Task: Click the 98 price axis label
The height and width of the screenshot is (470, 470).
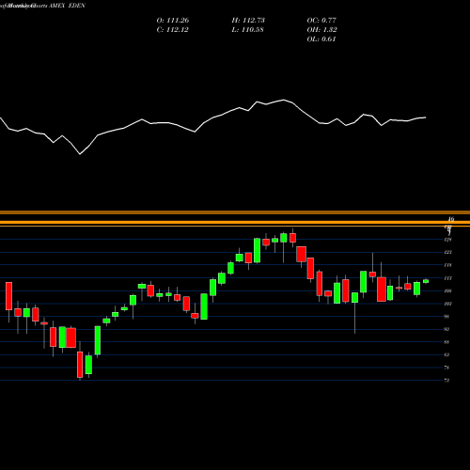Action: point(446,317)
